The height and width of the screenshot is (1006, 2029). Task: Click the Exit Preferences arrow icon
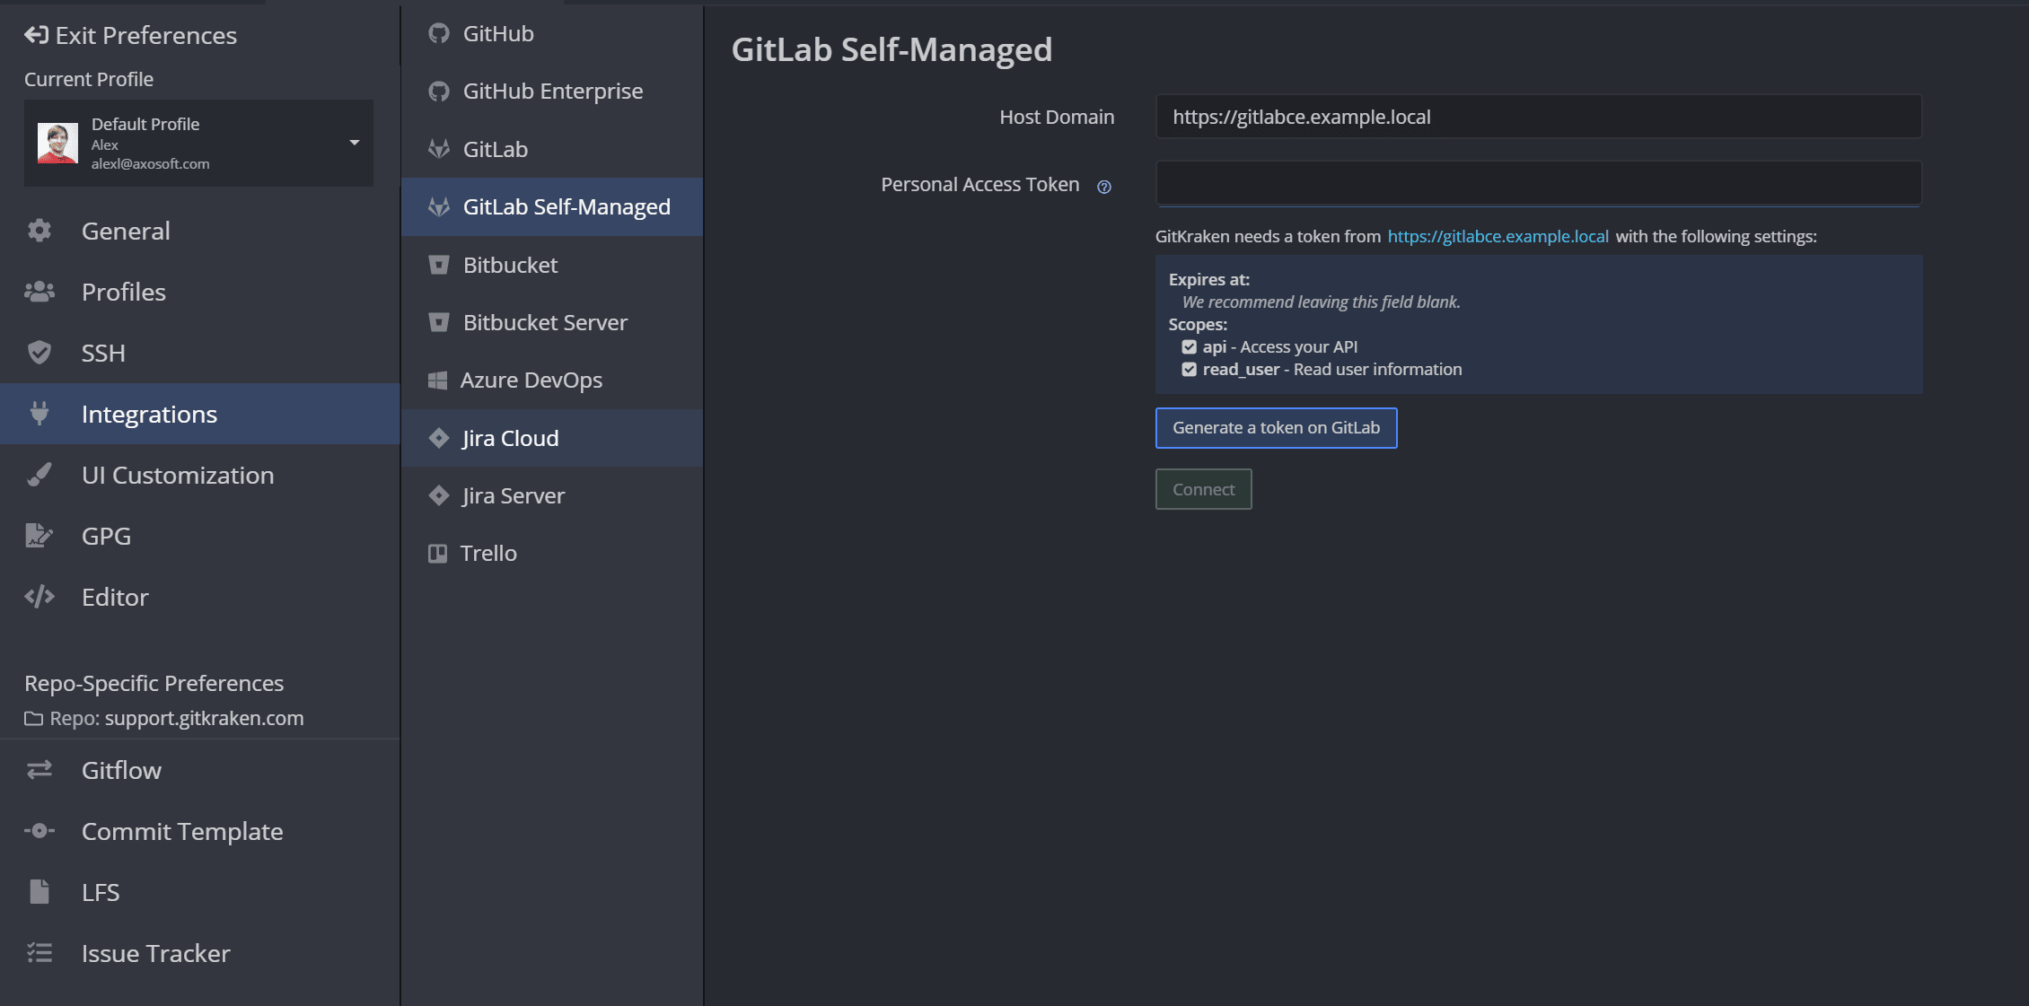coord(36,35)
